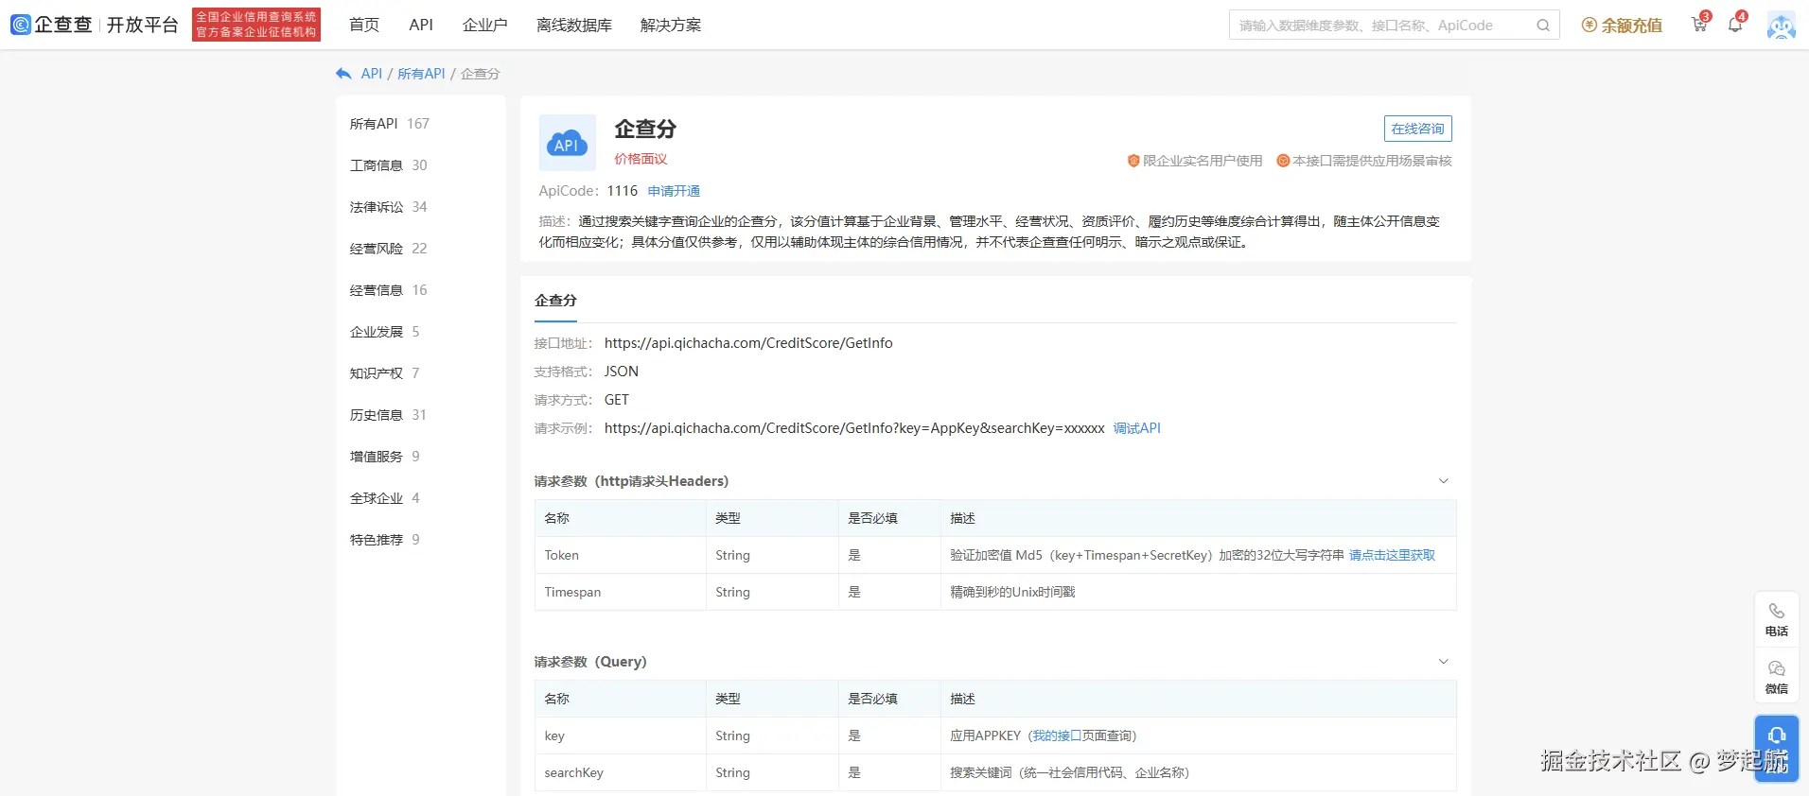Select 工商信息 category in sidebar
1809x796 pixels.
point(389,165)
